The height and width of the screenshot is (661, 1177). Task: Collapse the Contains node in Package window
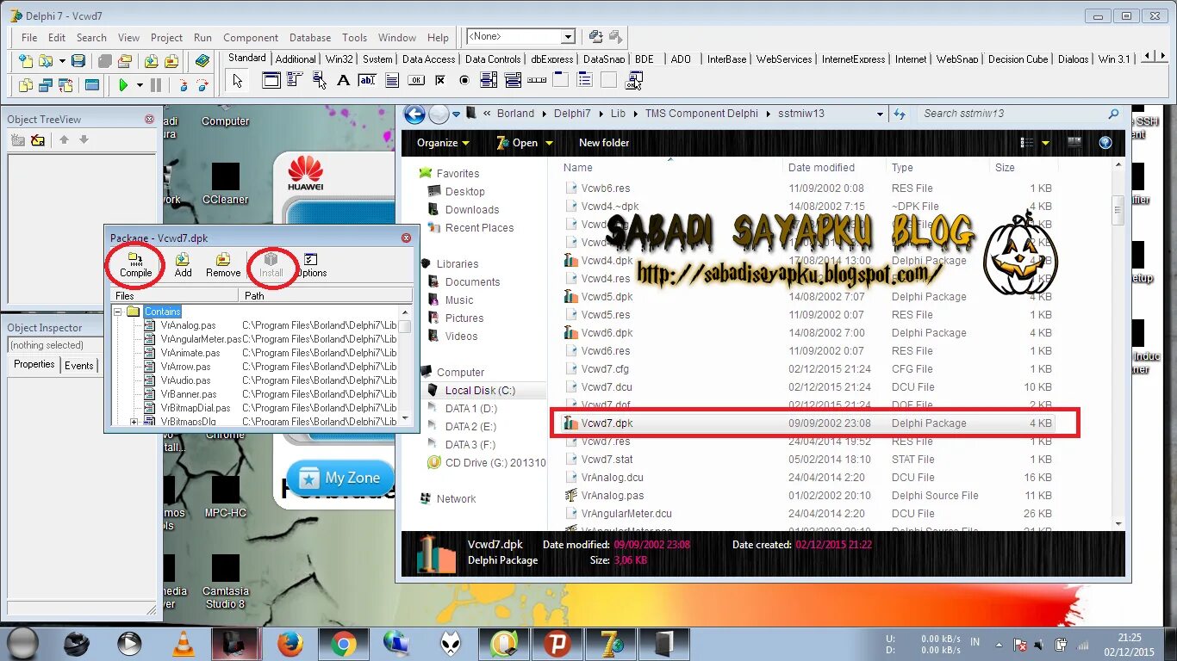click(x=118, y=312)
